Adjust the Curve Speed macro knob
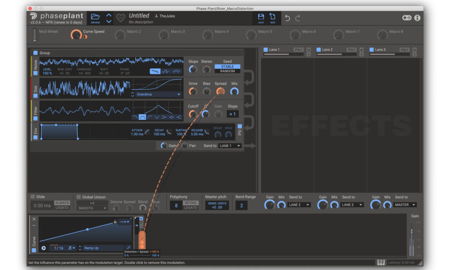The image size is (450, 270). (76, 35)
